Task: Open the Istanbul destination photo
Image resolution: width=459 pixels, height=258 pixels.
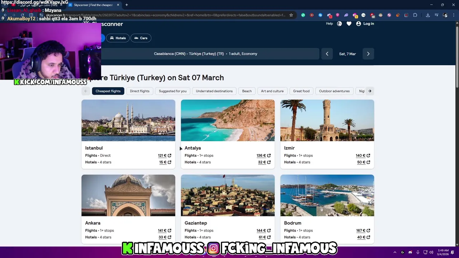Action: [x=128, y=120]
